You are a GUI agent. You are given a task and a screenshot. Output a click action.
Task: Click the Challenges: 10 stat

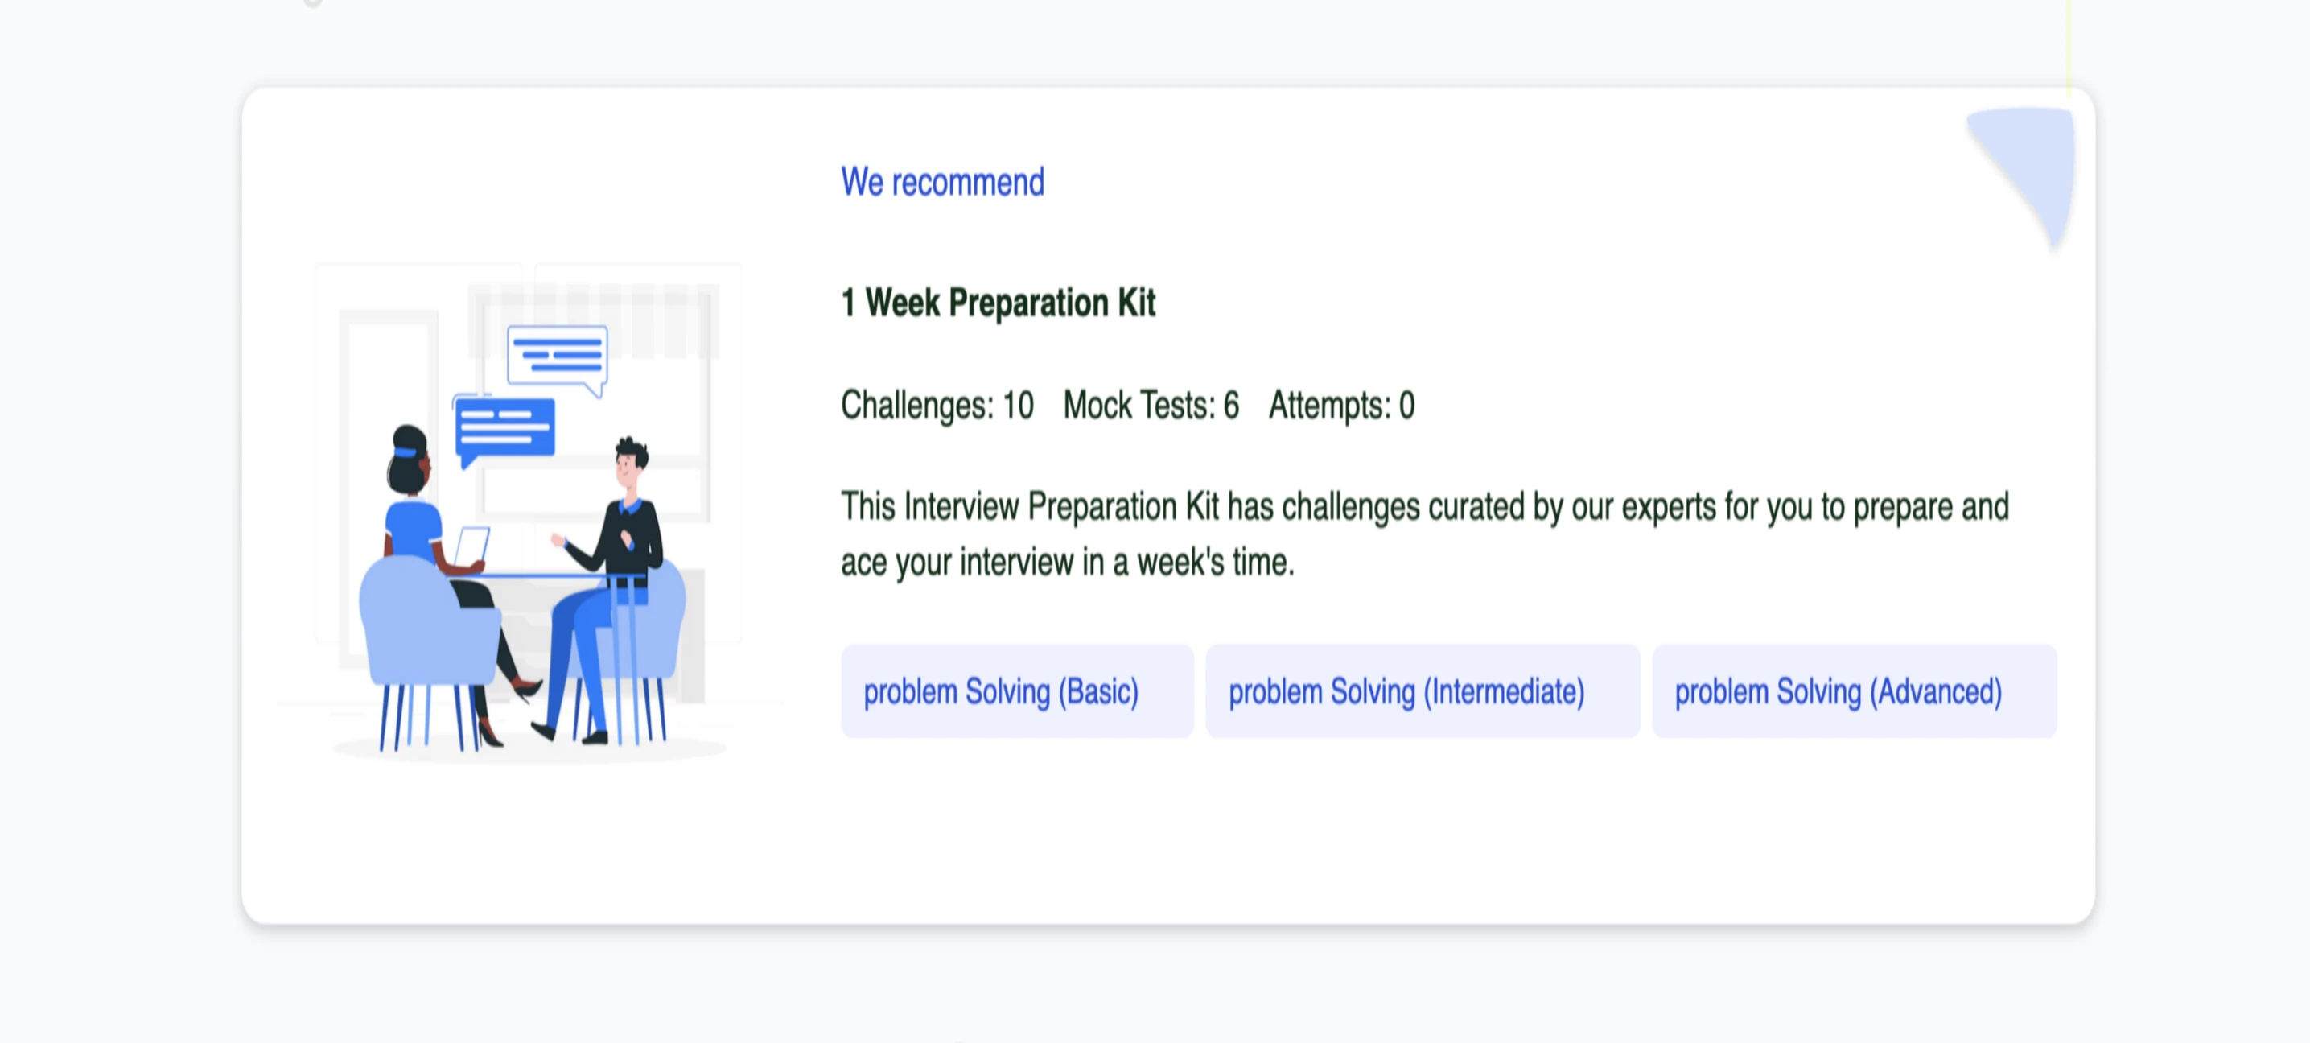click(937, 406)
